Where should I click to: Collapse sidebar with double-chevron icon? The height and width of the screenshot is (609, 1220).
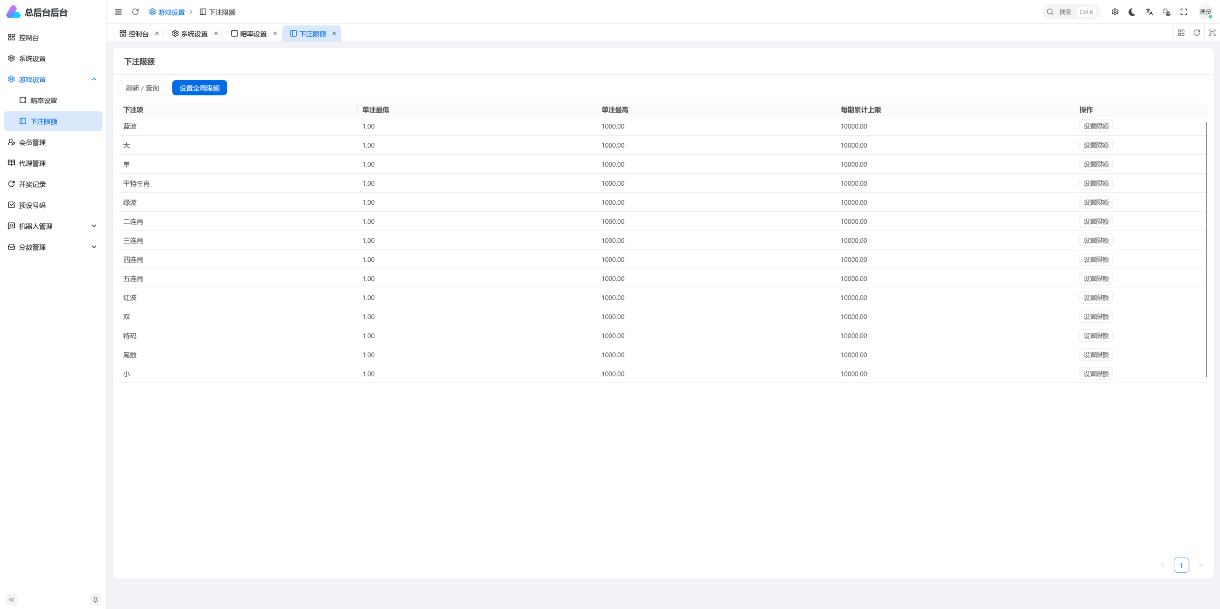pos(11,599)
